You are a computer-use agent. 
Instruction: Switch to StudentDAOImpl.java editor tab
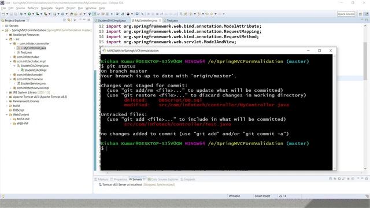[x=112, y=21]
